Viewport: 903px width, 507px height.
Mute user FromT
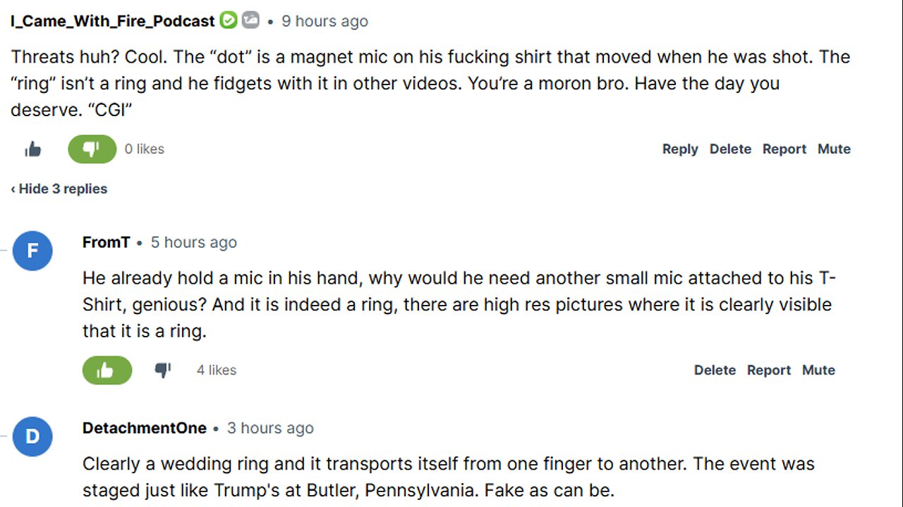tap(818, 370)
